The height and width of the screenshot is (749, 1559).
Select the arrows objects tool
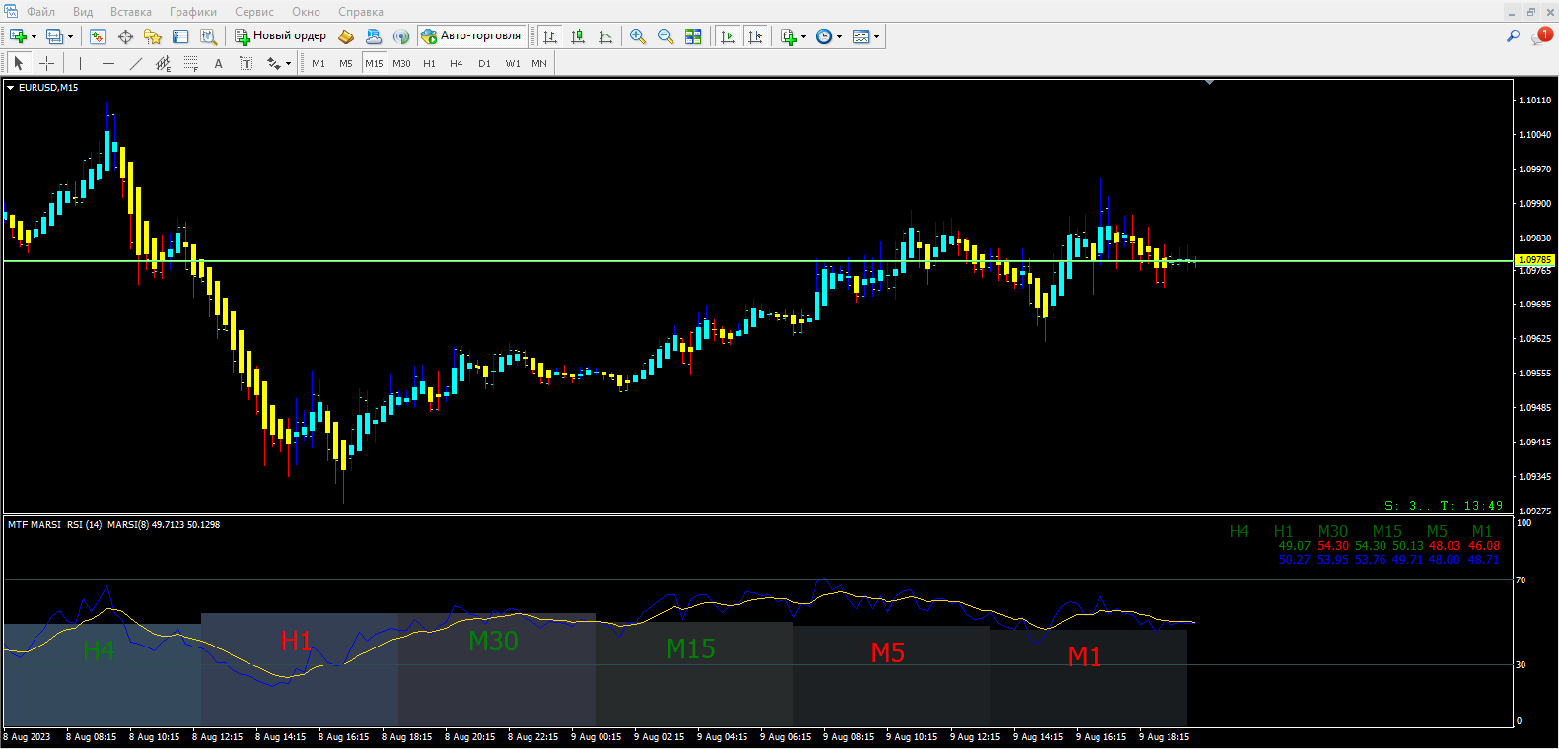click(273, 63)
